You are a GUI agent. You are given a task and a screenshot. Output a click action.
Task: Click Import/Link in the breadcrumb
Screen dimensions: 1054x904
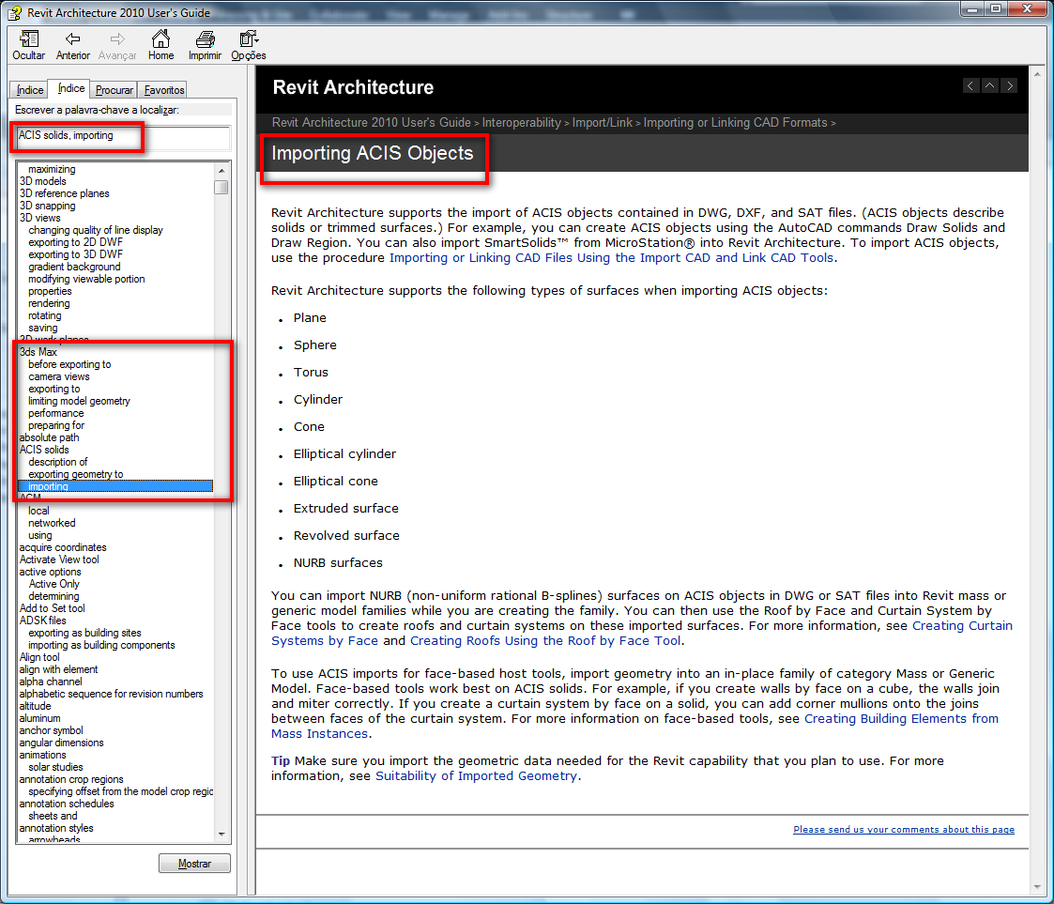pyautogui.click(x=603, y=123)
